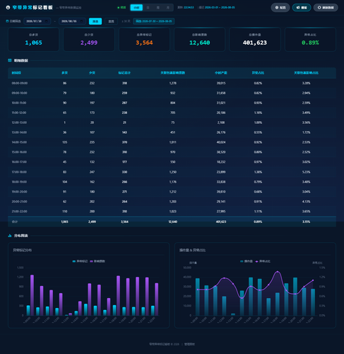Image resolution: width=344 pixels, height=354 pixels.
Task: Select the 0.89% green KPI card
Action: [310, 40]
